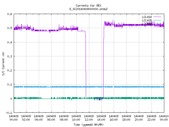This screenshot has height=127, width=169.
Task: Click the flat purple LCL41A segment near 11:00
Action: tap(82, 31)
